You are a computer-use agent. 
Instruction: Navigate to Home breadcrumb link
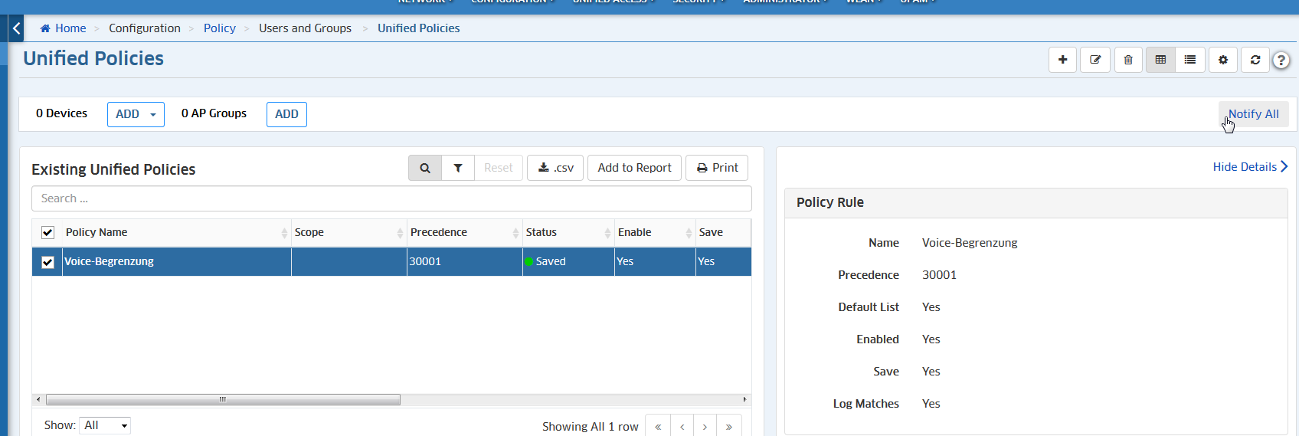coord(70,28)
